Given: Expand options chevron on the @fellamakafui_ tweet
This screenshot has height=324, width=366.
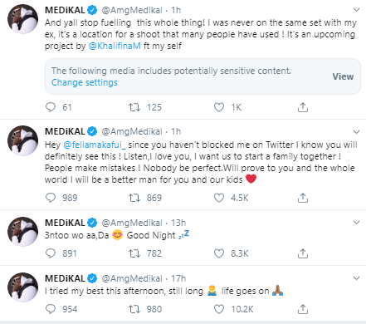Looking at the screenshot, I should point(356,132).
